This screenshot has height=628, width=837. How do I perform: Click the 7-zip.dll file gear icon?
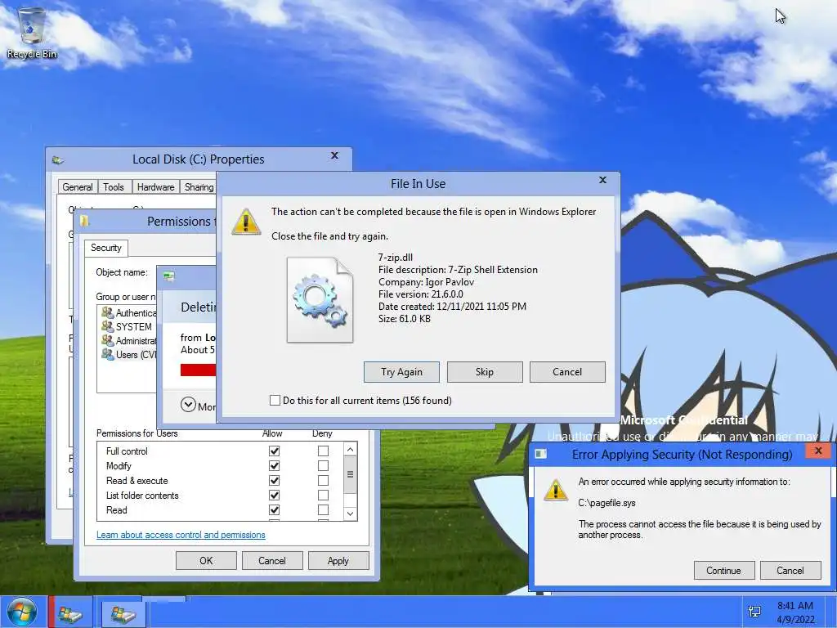point(320,299)
